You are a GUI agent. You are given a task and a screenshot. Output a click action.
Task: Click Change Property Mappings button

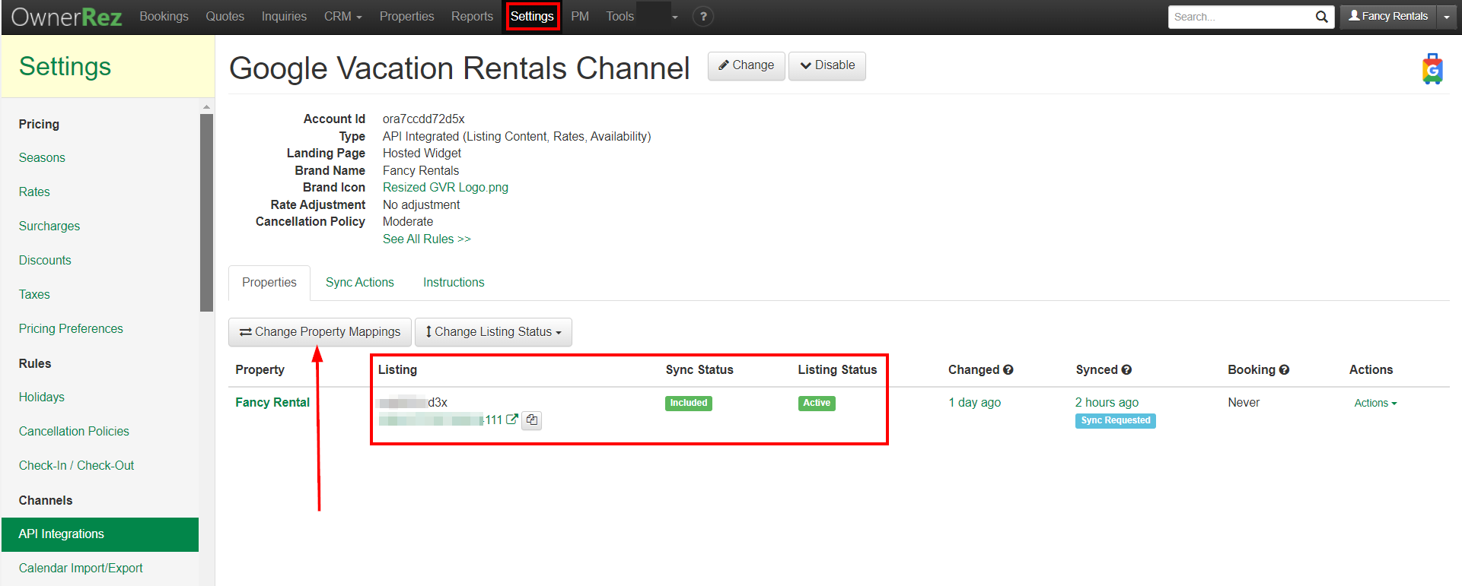(320, 332)
